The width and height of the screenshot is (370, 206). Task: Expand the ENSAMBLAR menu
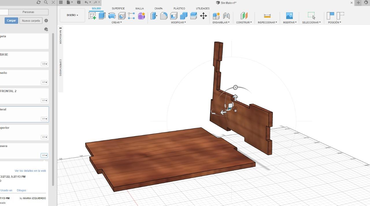click(x=221, y=22)
